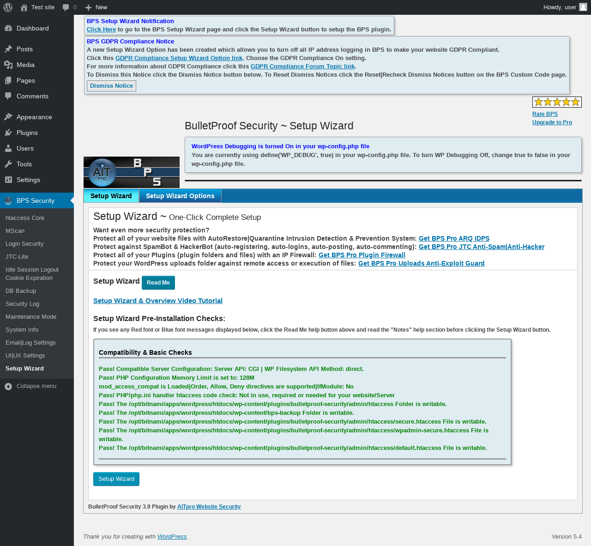Click the Dashboard gauge icon
Viewport: 591px width, 546px height.
8,28
